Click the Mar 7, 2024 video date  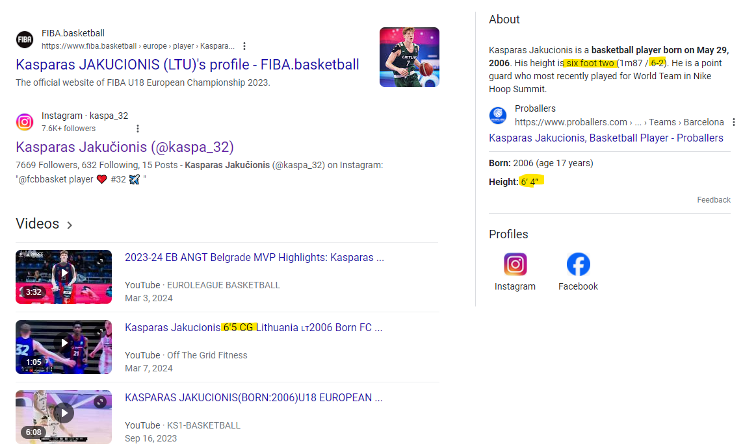149,369
